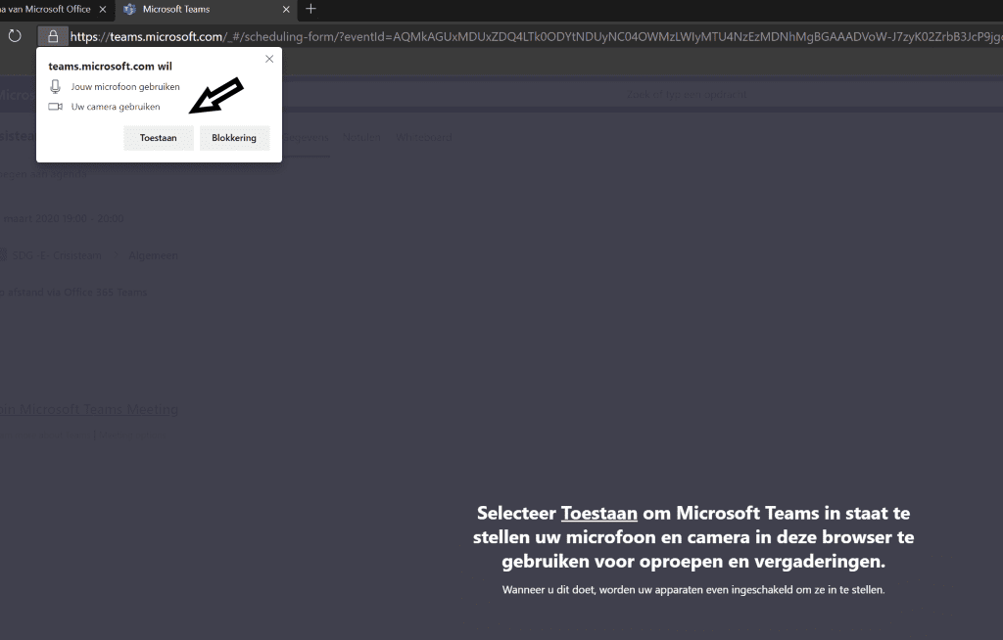The height and width of the screenshot is (640, 1003).
Task: Click the padlock site info icon
Action: (53, 36)
